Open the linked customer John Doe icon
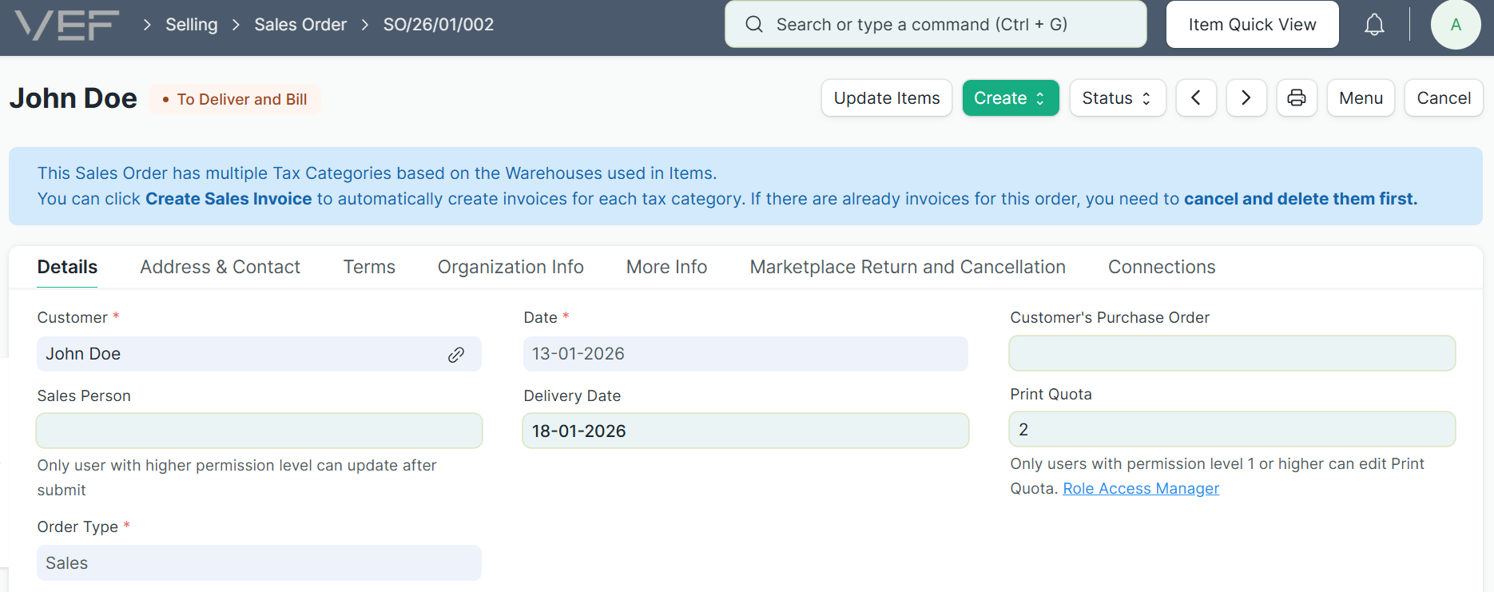The width and height of the screenshot is (1494, 592). 456,355
